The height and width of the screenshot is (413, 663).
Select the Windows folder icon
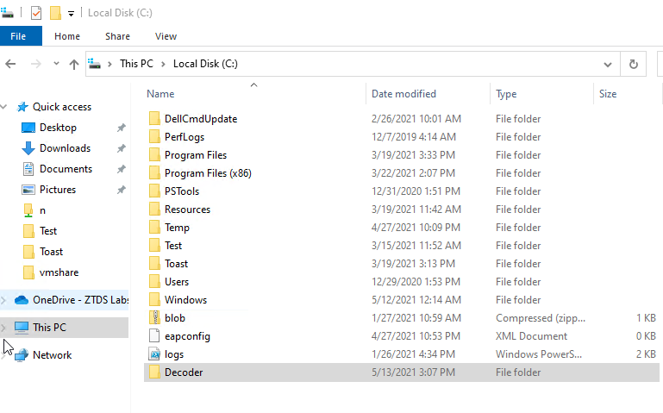click(x=154, y=300)
